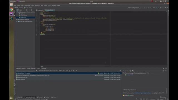The width and height of the screenshot is (178, 100).
Task: Open the Version Control tool window button
Action: click(30, 97)
